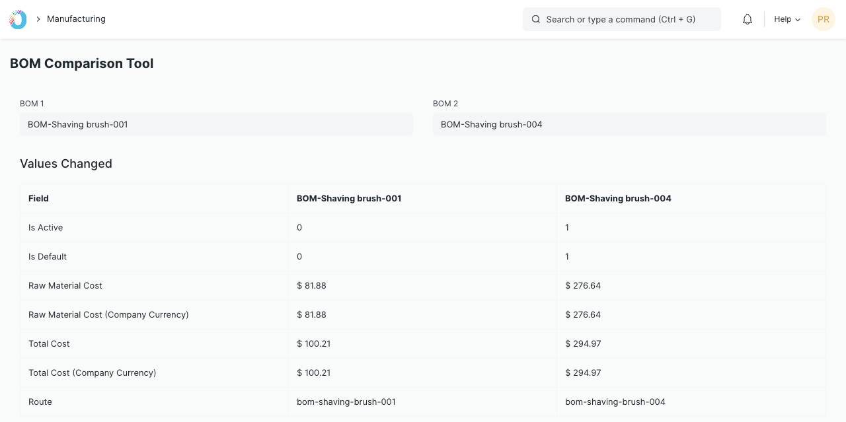Select the BOM-Shaving brush-004 column header
Viewport: 846px width, 422px height.
click(x=618, y=198)
